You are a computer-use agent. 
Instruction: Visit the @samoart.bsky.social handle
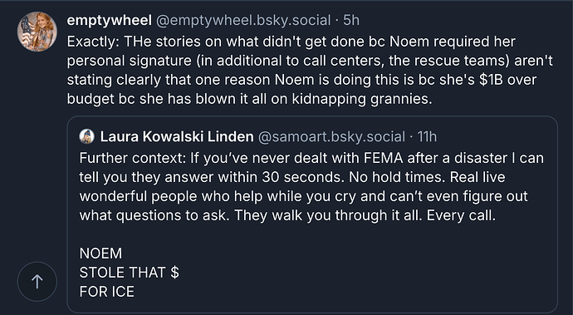[x=331, y=136]
